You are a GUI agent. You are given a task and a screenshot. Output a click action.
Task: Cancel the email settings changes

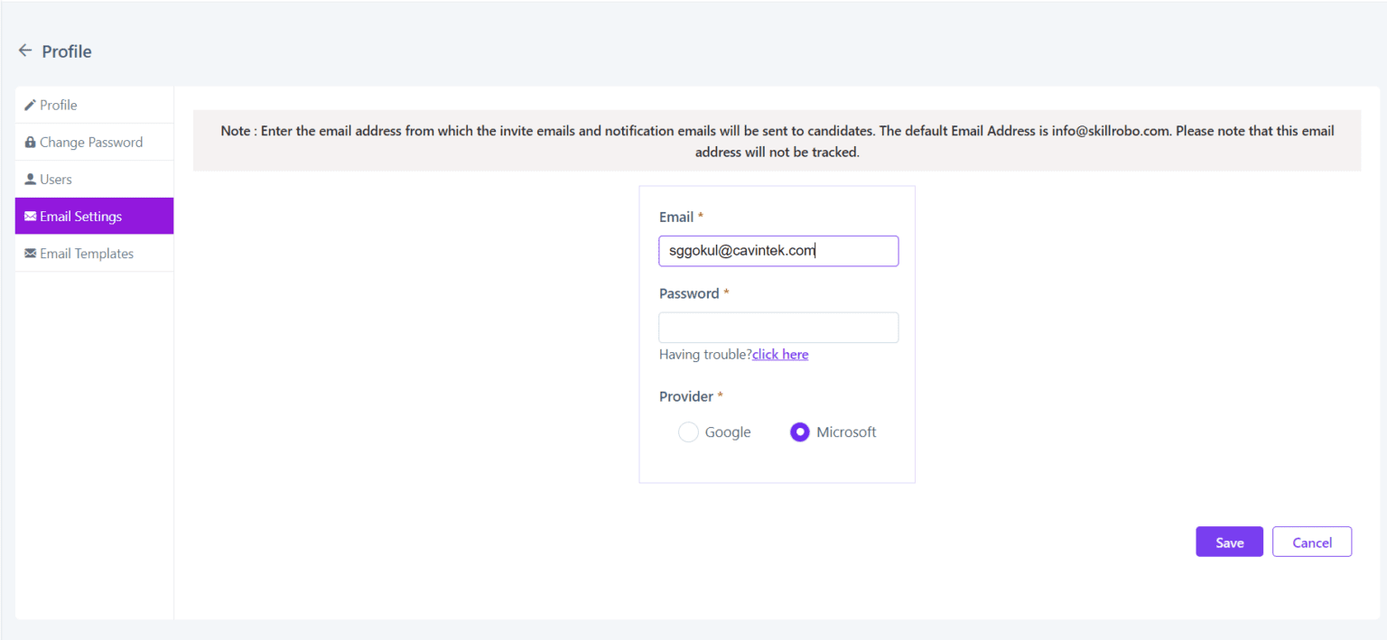(x=1311, y=542)
